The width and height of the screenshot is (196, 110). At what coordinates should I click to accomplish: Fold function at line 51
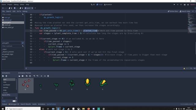pos(33,28)
